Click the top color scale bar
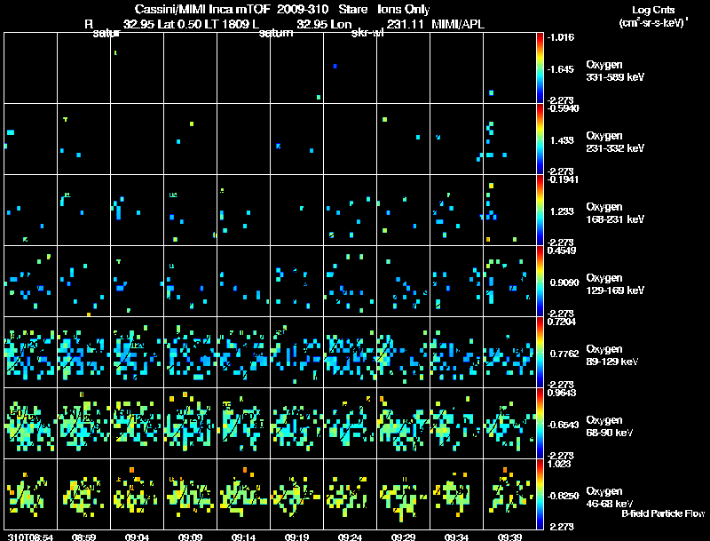 pos(540,68)
